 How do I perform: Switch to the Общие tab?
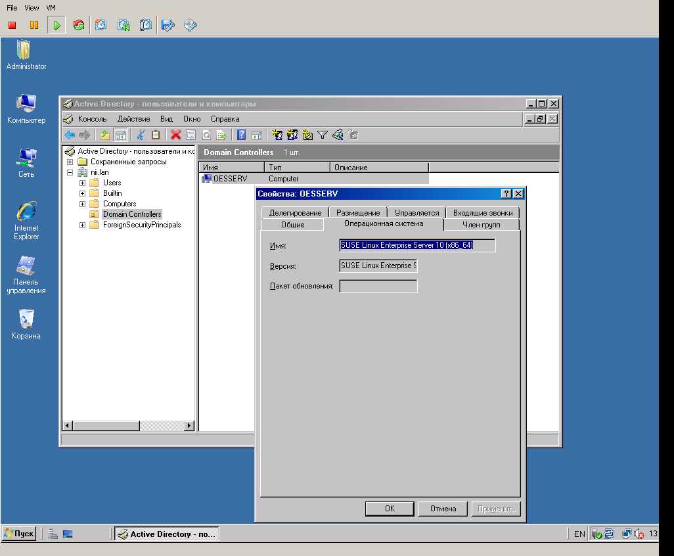tap(293, 225)
